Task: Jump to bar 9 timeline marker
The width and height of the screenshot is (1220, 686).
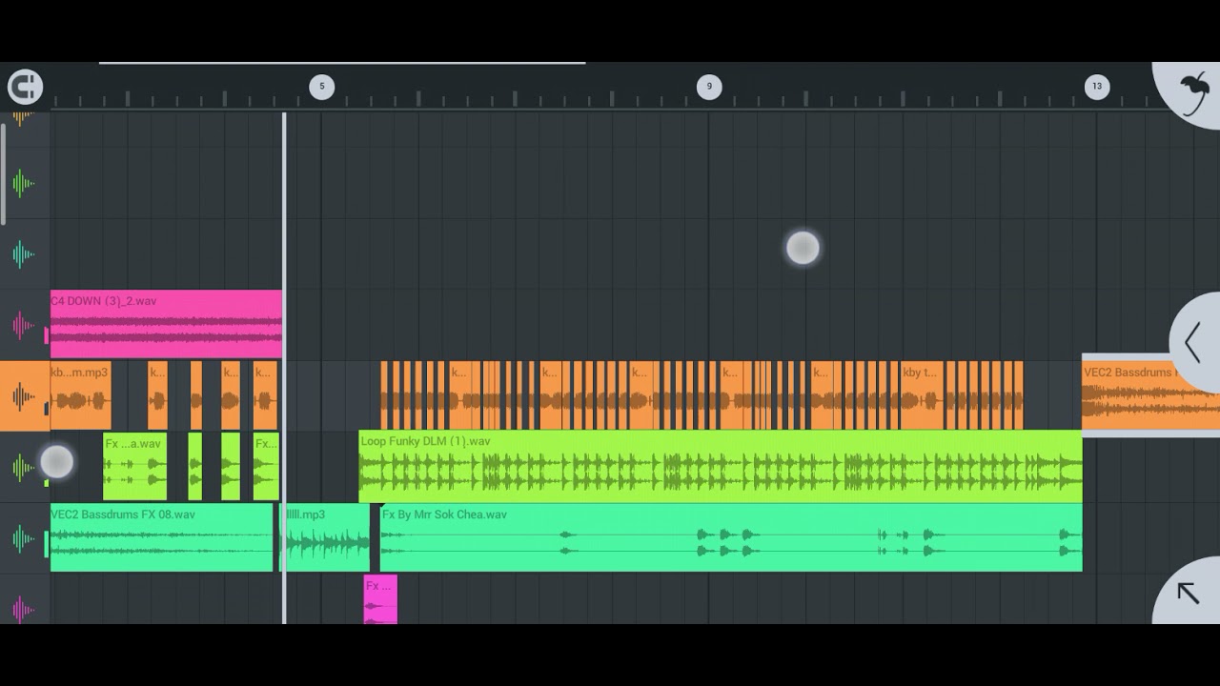Action: 708,87
